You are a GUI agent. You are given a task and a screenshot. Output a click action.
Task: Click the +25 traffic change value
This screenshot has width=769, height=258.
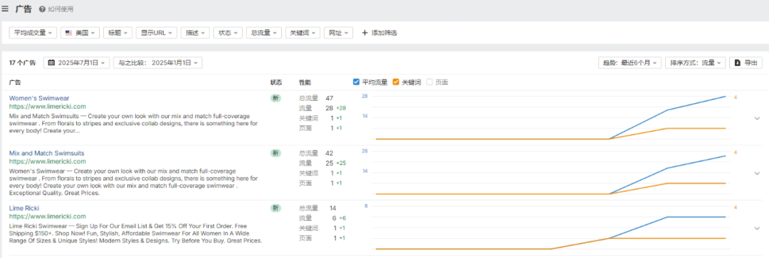click(341, 163)
